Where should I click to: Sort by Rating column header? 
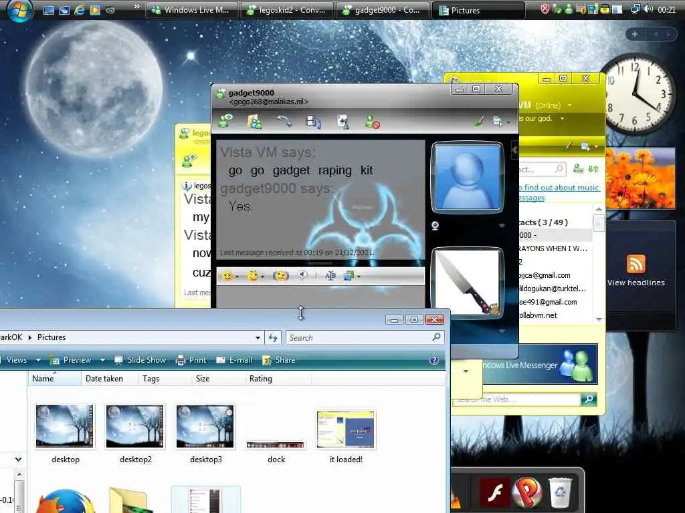(278, 379)
